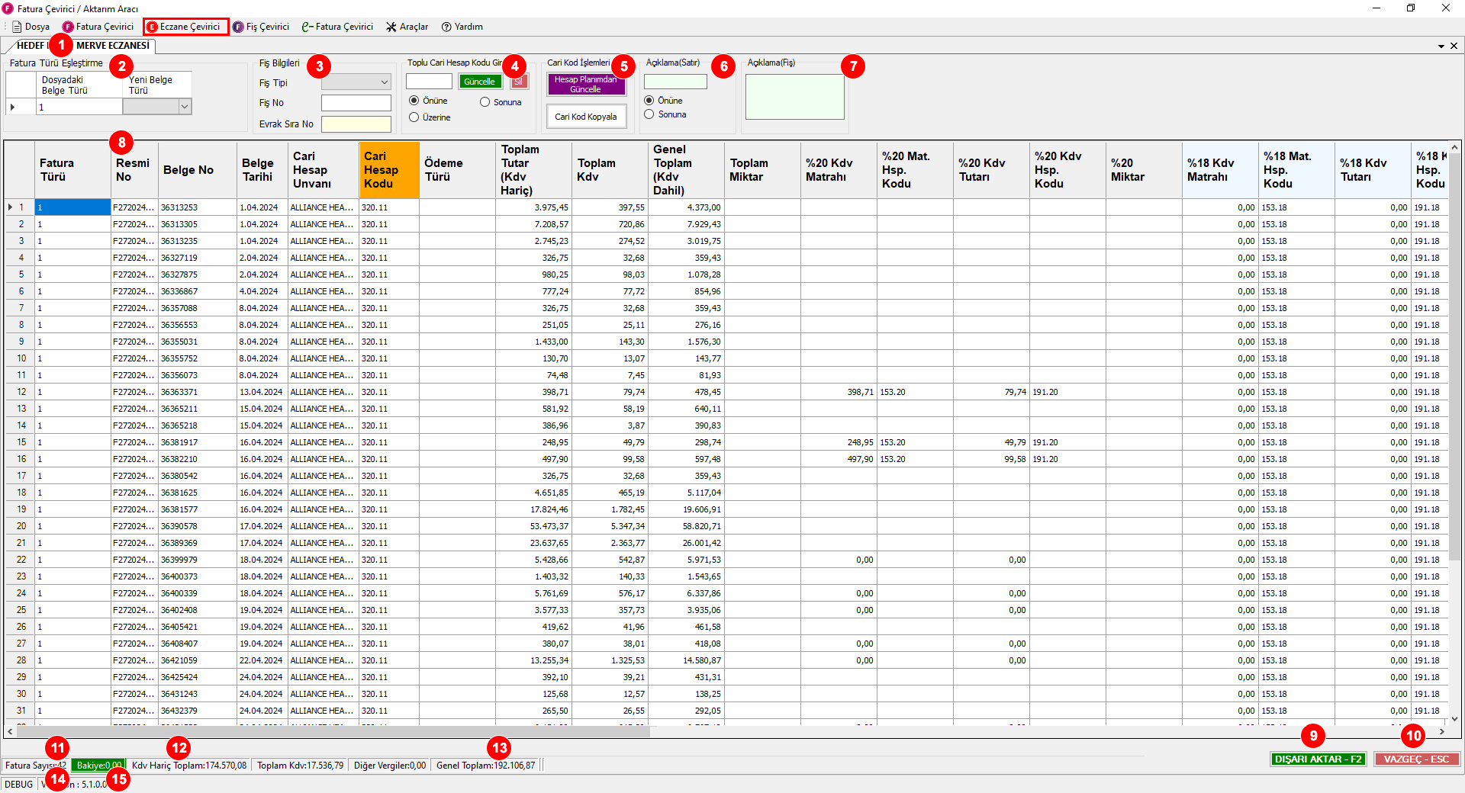Click the vertical scrollbar down arrow
1465x793 pixels.
(x=1454, y=718)
